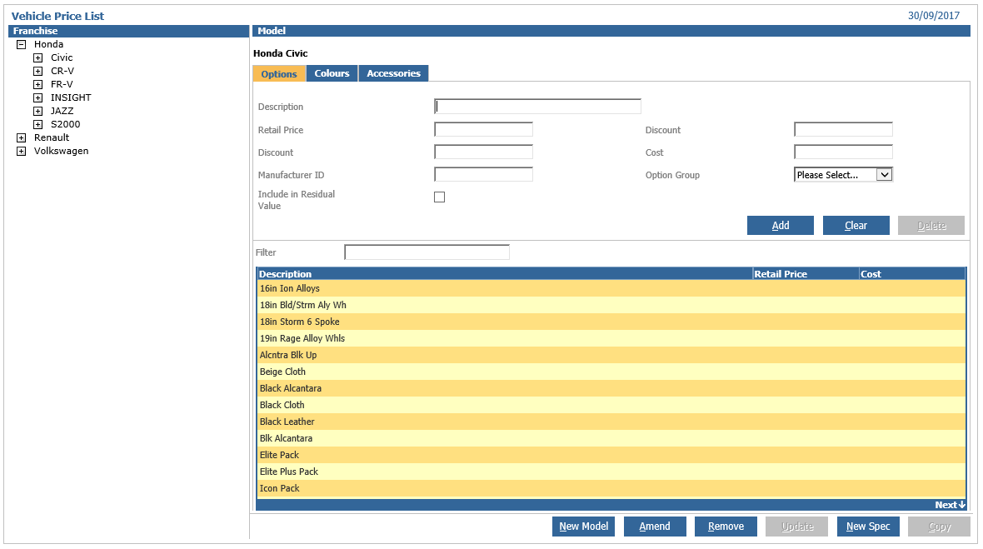Screen dimensions: 983x549
Task: Click the New Model button
Action: (584, 527)
